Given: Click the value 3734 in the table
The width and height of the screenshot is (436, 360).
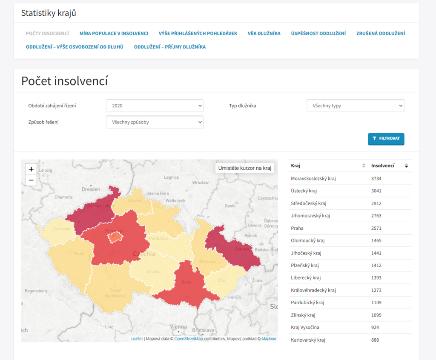Looking at the screenshot, I should click(376, 178).
